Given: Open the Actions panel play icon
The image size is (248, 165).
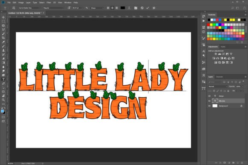Looking at the screenshot, I should coord(204,21).
